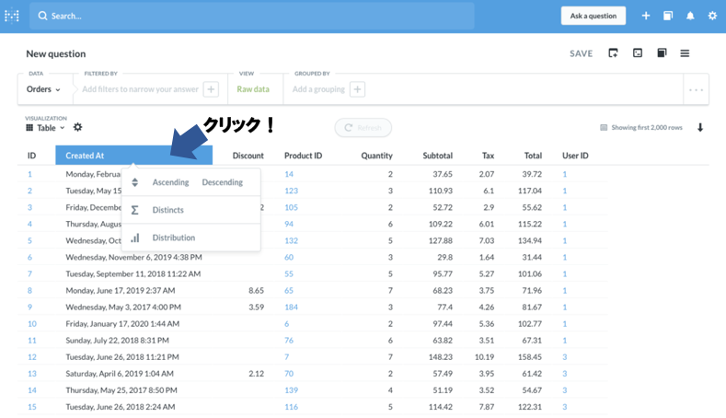Screen dimensions: 726x418
Task: Download results with the down-arrow icon
Action: (x=700, y=127)
